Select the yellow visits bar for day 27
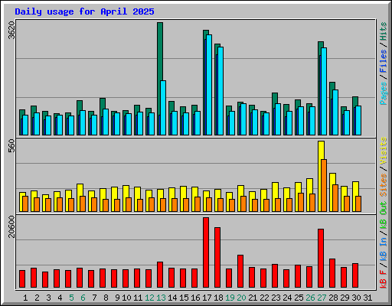Viewport: 392px width, 306px height. (x=322, y=176)
